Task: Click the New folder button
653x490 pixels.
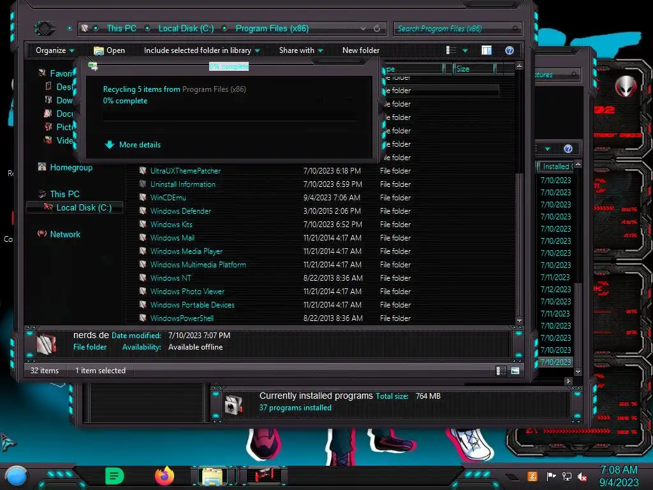Action: pos(361,50)
